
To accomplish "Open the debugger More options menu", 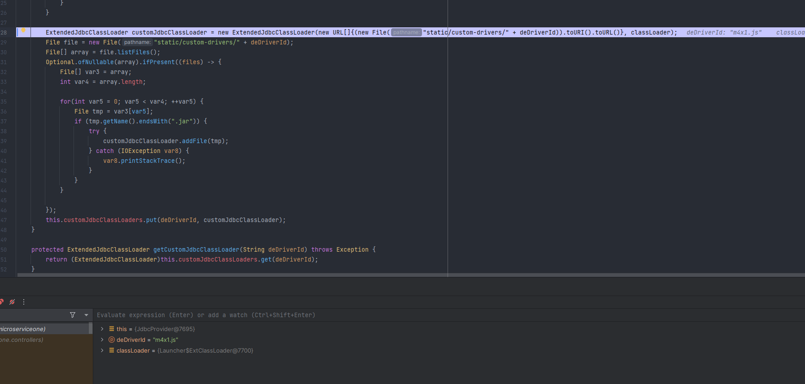I will [x=24, y=302].
